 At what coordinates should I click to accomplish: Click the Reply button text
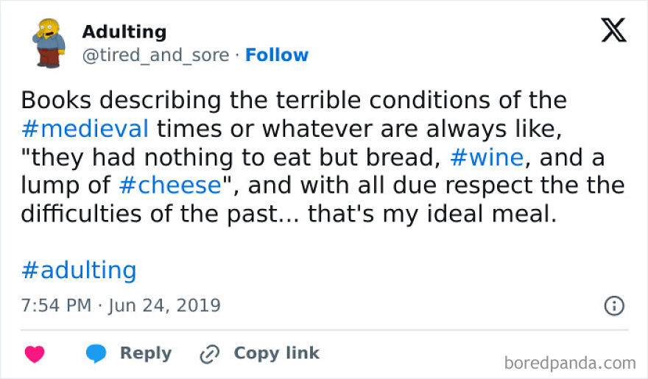146,353
